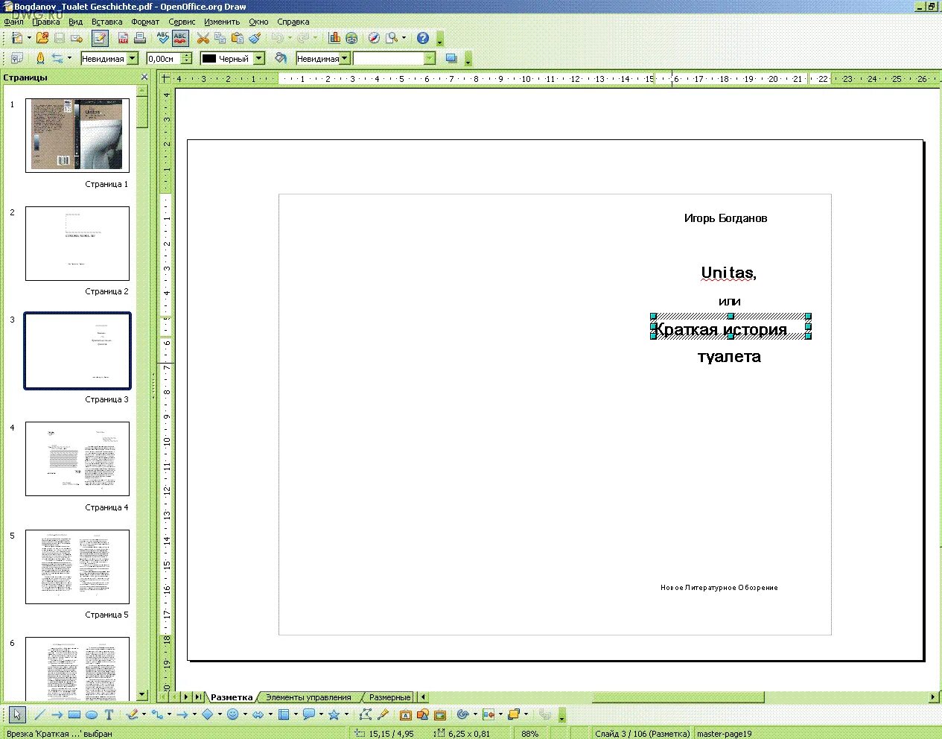Choose the Flowchart shapes tool
The width and height of the screenshot is (942, 739).
point(284,715)
